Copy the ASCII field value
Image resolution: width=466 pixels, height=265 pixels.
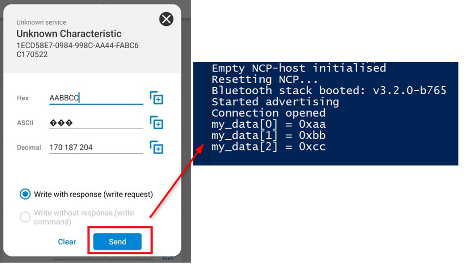[x=157, y=123]
